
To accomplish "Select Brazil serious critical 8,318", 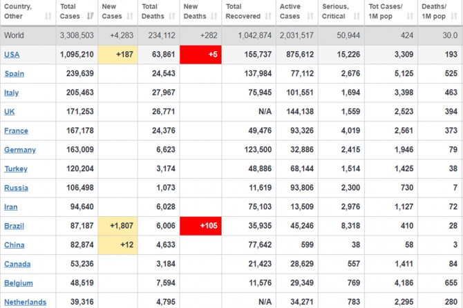I will click(350, 226).
